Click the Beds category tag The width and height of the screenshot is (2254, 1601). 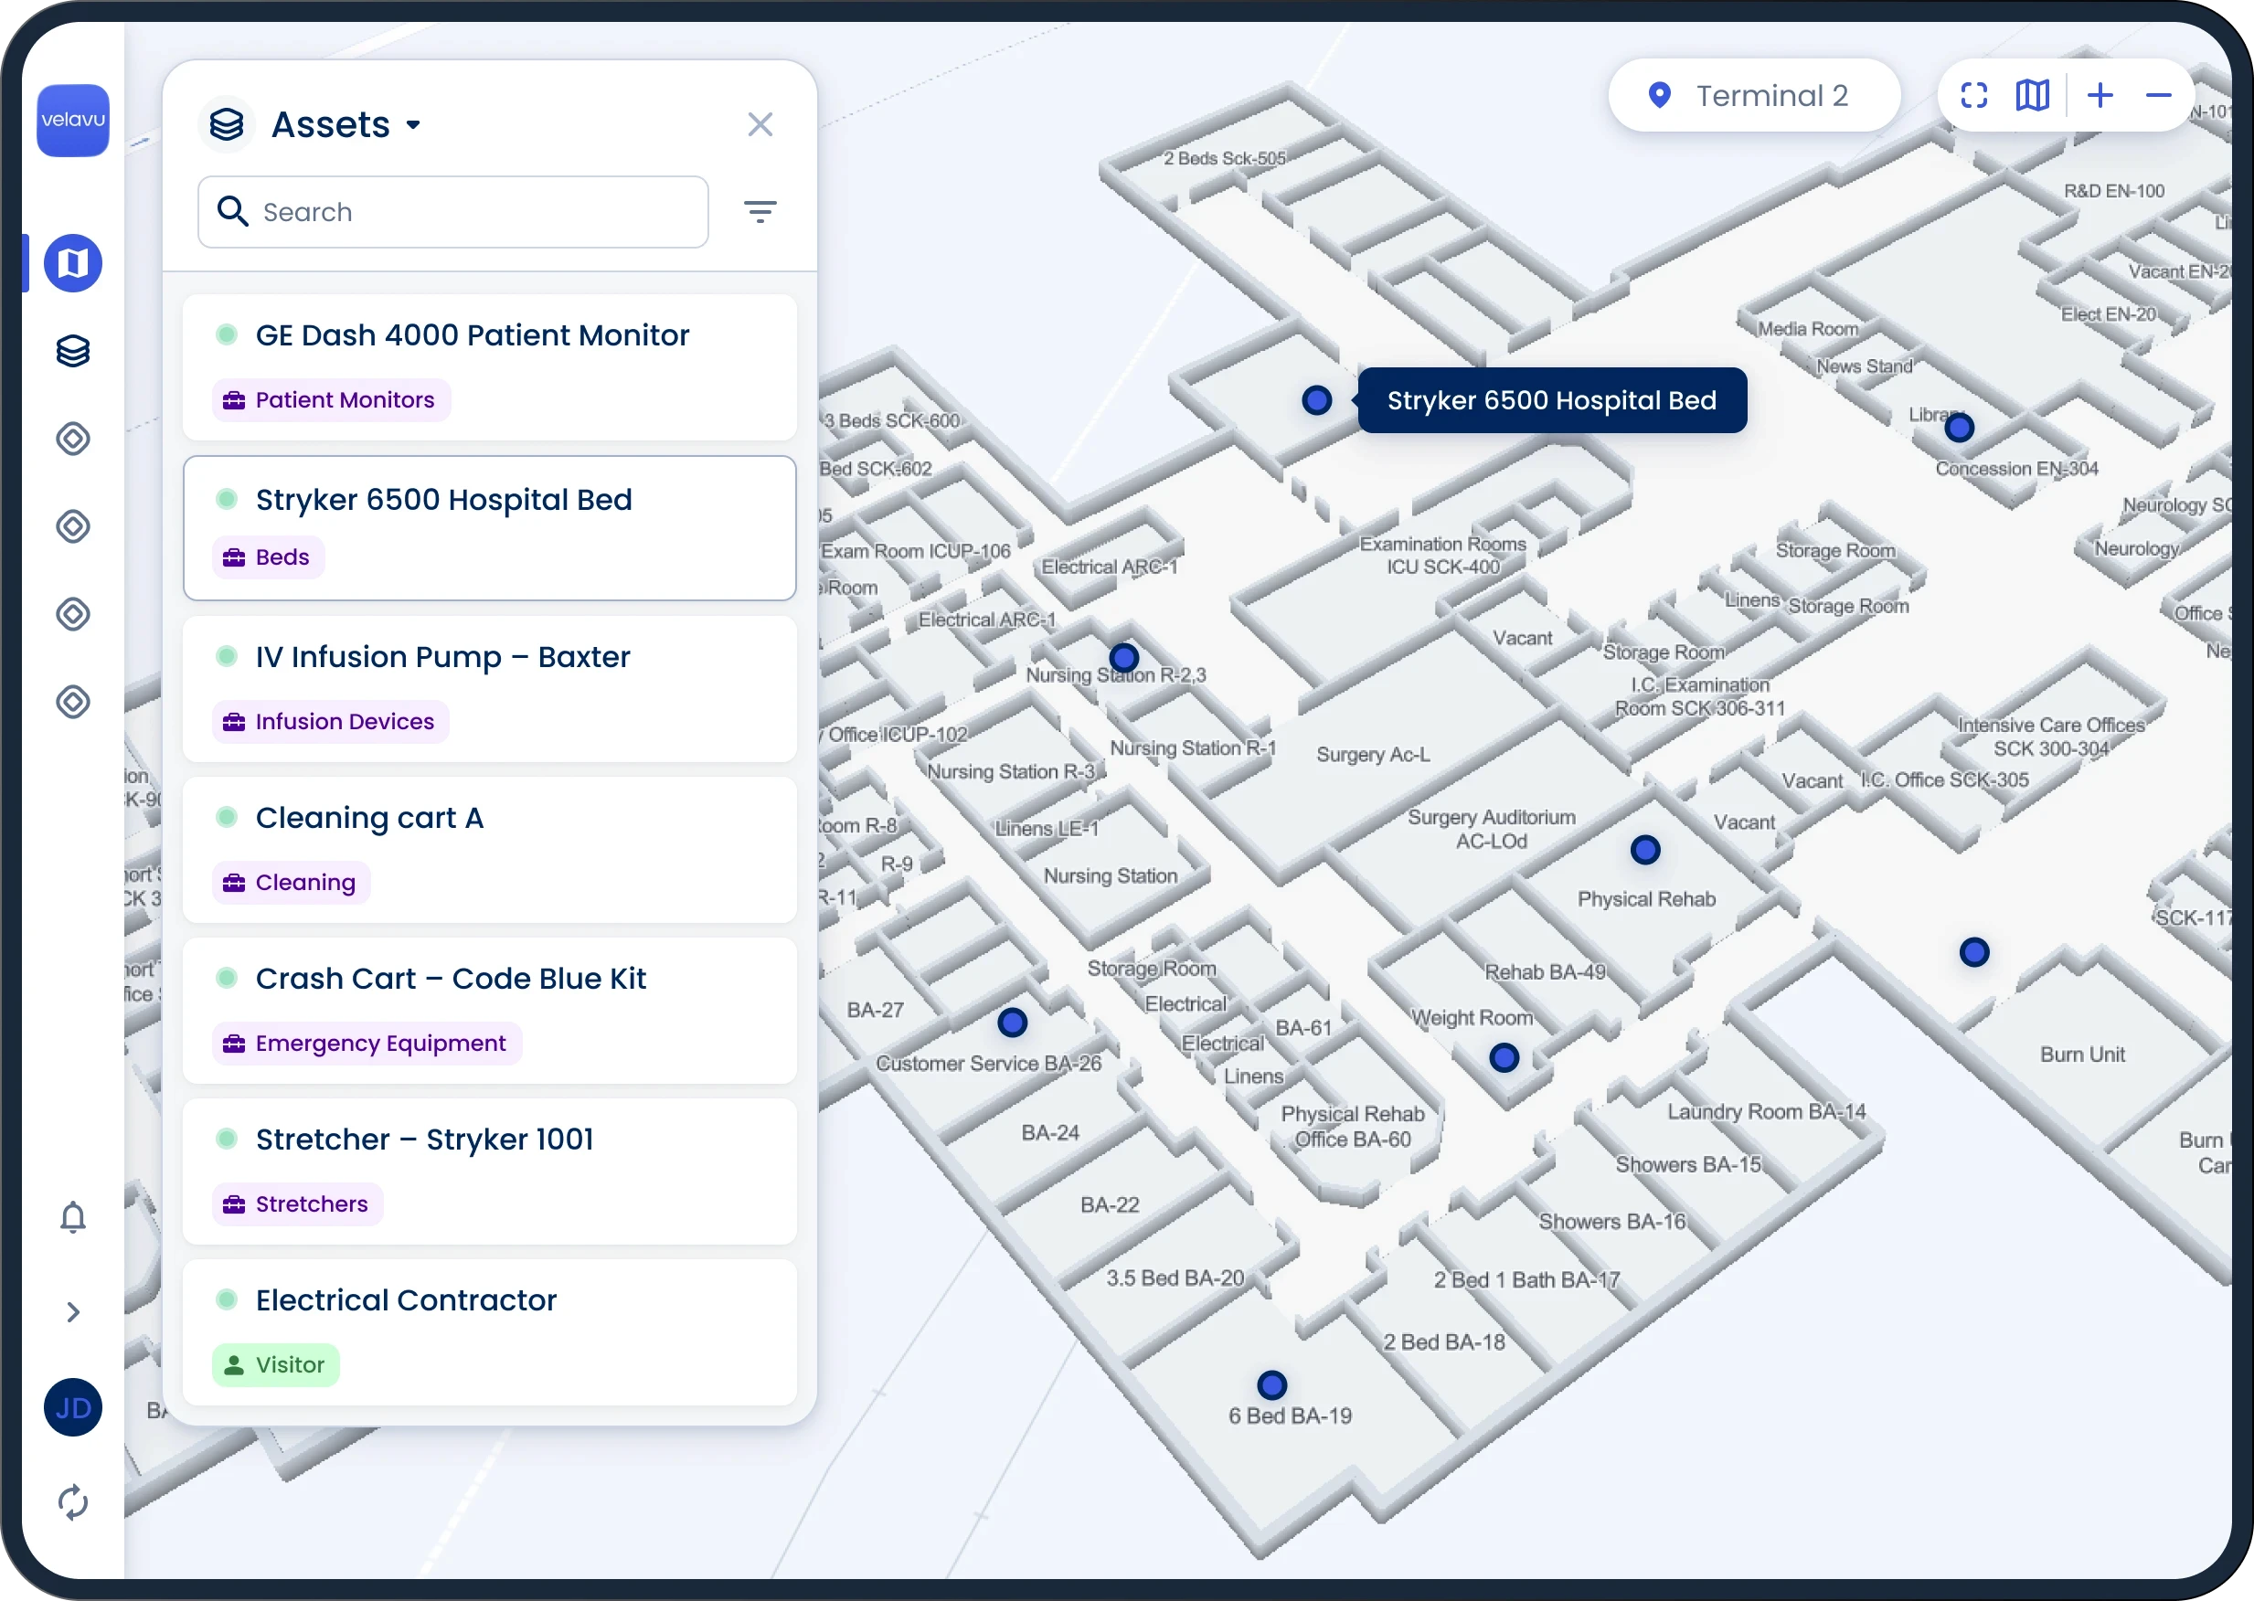(269, 557)
